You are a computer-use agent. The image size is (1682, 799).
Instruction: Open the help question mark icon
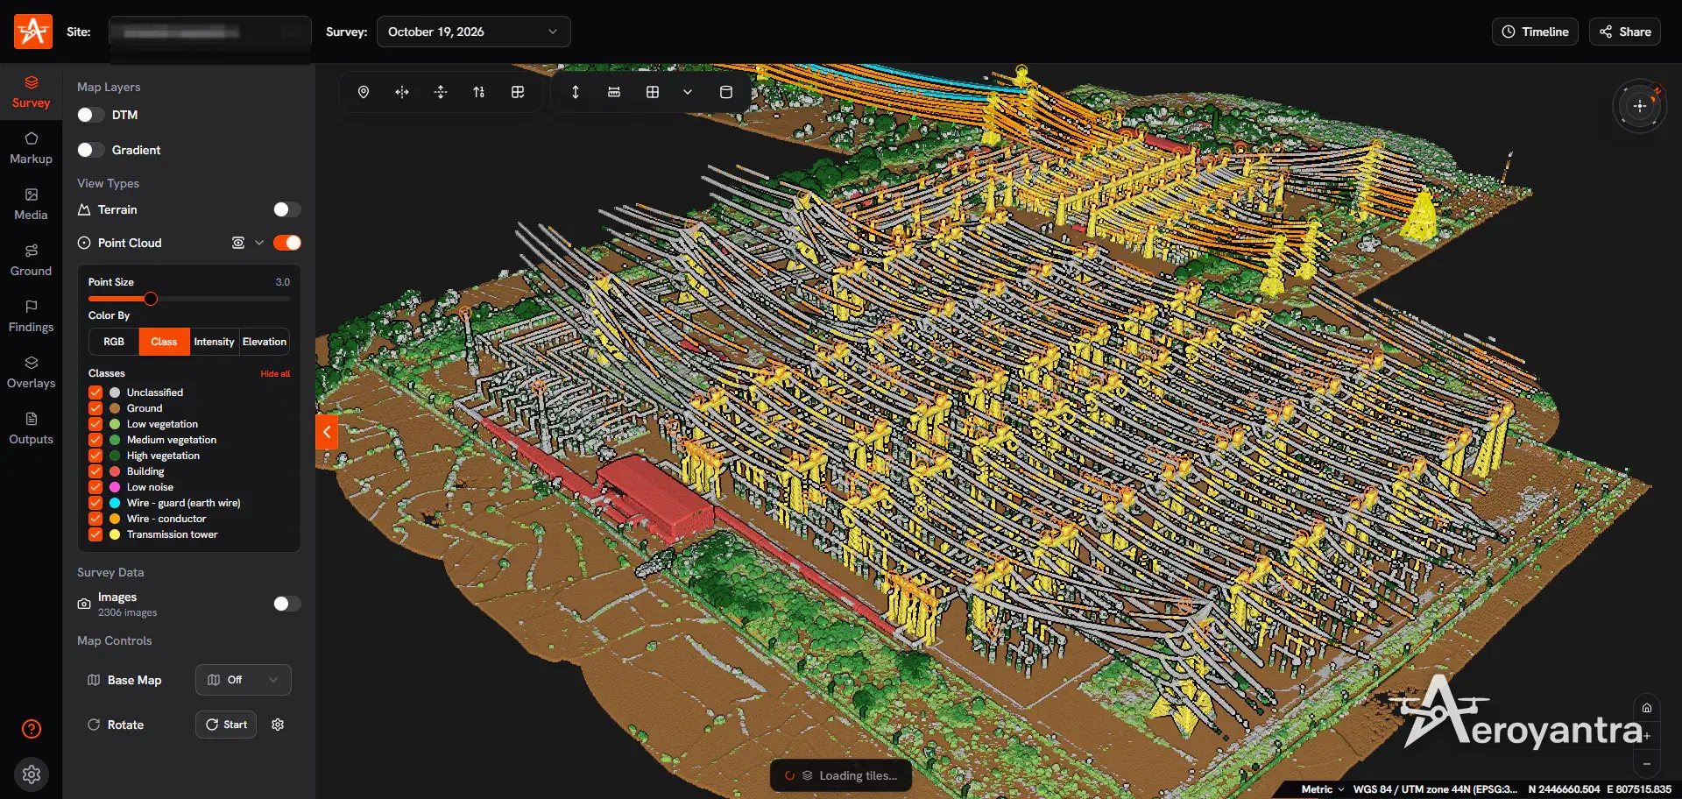point(32,729)
